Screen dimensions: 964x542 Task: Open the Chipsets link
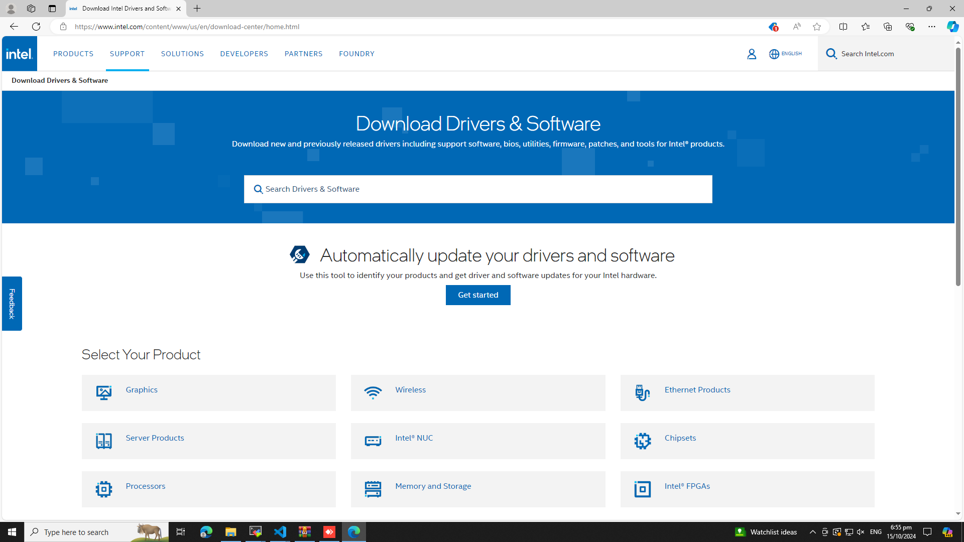(680, 438)
